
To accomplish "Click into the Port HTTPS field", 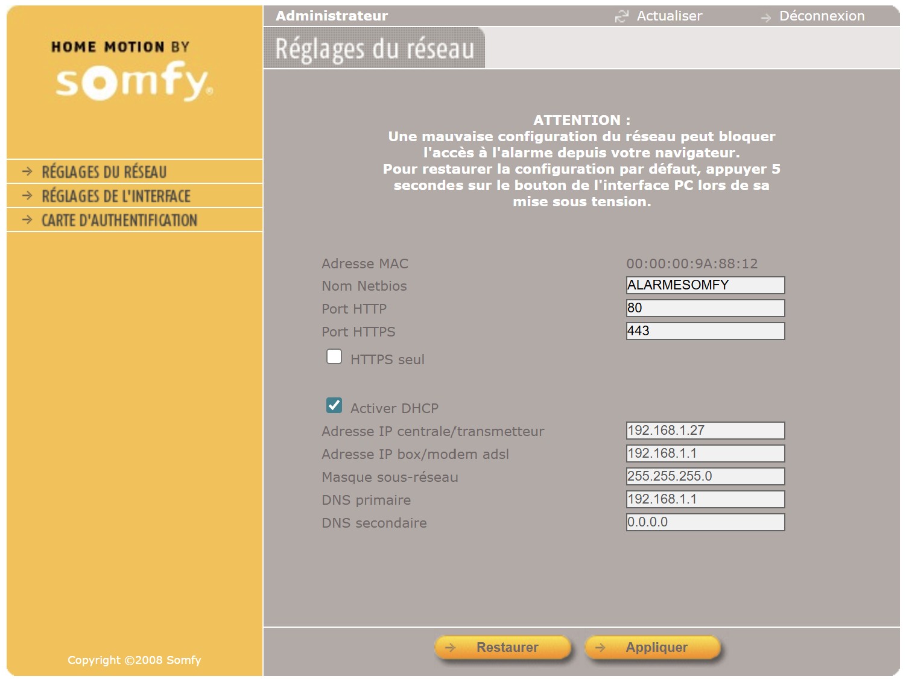I will [x=705, y=331].
